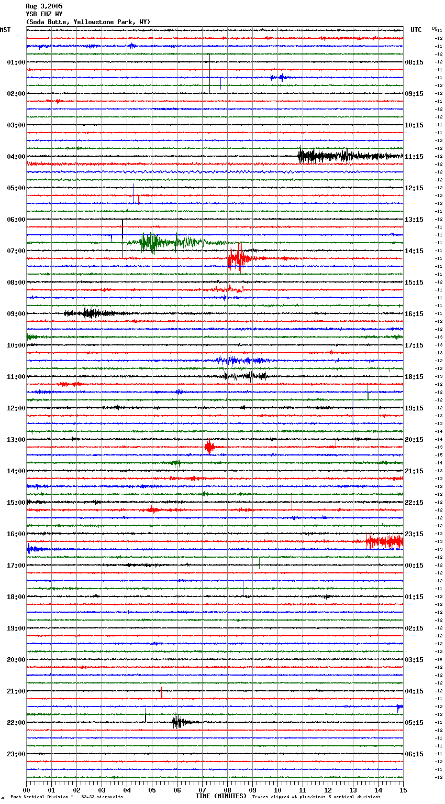This screenshot has height=804, width=445.
Task: Click the 16:15 UTC time label
Action: click(414, 314)
